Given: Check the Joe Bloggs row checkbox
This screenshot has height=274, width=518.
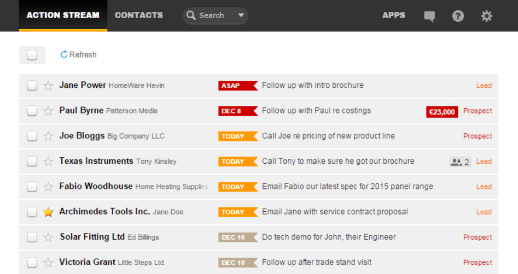Looking at the screenshot, I should [32, 136].
